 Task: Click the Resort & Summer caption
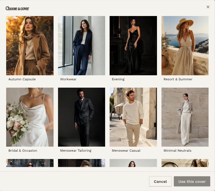[178, 79]
